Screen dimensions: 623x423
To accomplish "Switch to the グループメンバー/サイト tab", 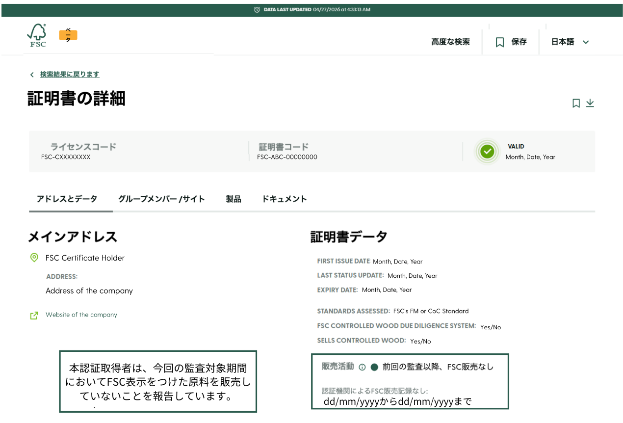I will pos(161,199).
